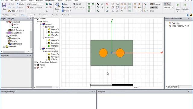The height and width of the screenshot is (109, 193).
Task: Select Mesh Operations in Project Manager
Action: (17, 30)
